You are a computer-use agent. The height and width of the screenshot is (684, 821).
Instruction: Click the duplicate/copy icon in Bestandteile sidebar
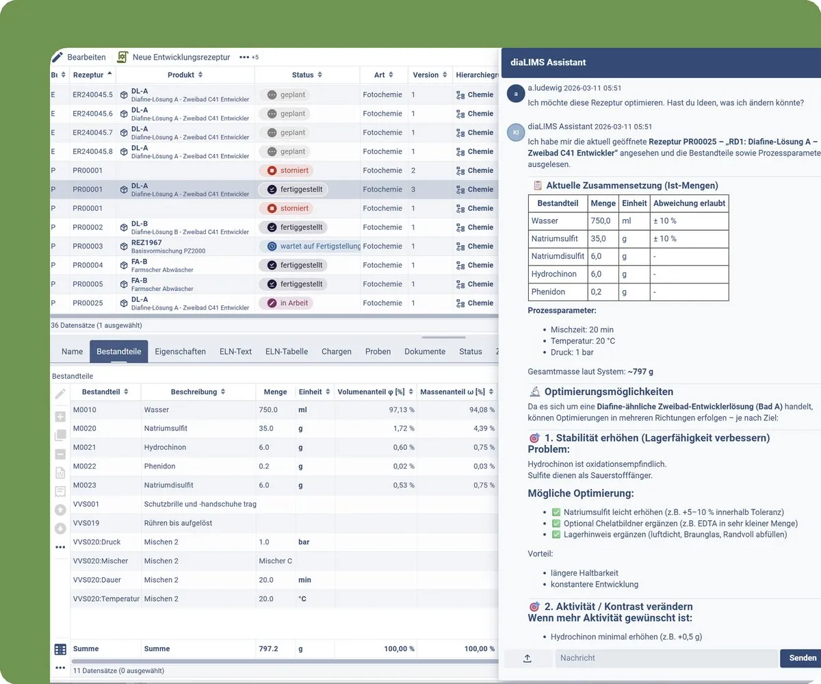pyautogui.click(x=60, y=435)
